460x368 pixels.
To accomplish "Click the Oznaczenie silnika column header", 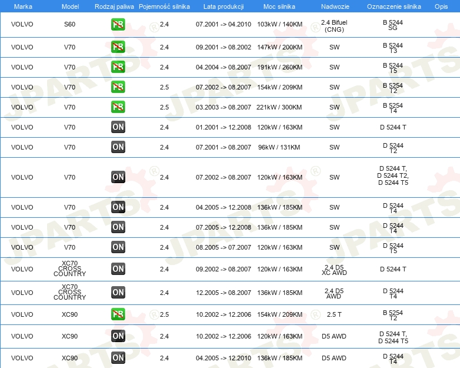I will tap(394, 6).
